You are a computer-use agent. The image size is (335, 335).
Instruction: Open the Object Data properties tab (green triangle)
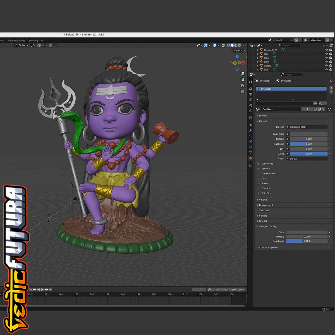point(251,153)
